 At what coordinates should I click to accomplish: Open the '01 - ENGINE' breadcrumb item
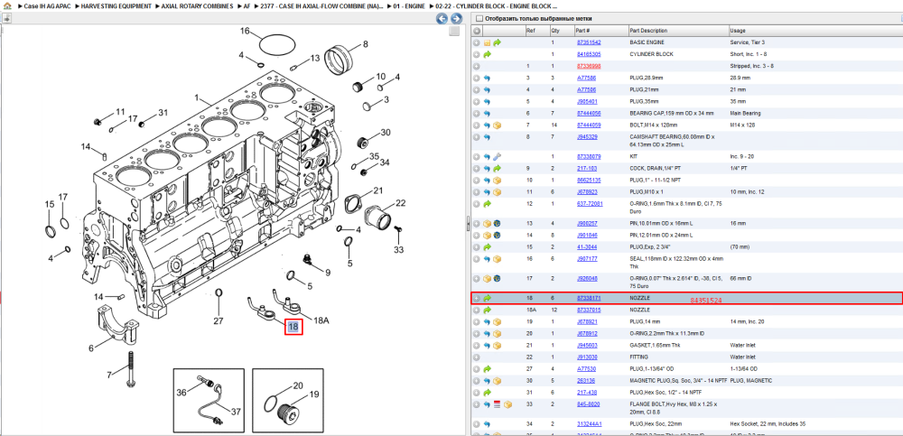(x=409, y=5)
